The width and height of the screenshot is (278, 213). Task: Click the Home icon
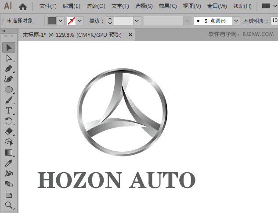(x=23, y=7)
